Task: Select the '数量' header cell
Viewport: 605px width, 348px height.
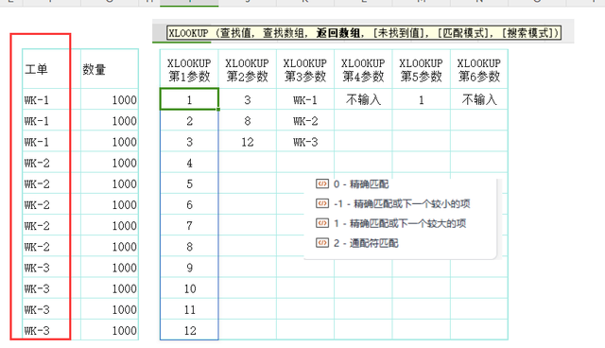Action: pos(110,69)
